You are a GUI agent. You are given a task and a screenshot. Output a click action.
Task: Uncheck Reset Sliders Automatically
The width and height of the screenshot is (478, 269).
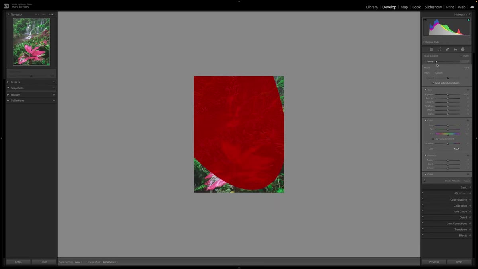[433, 83]
